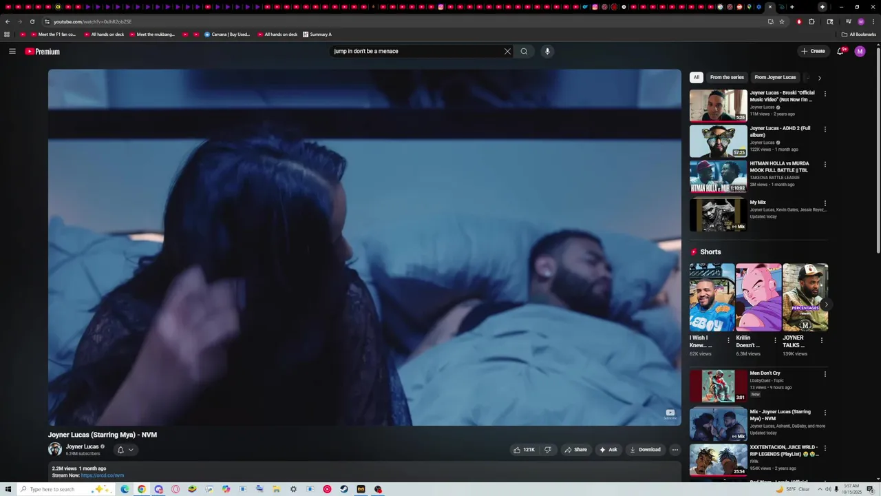Open Carvana Buy Used bookmark
This screenshot has height=496, width=881.
pyautogui.click(x=228, y=34)
